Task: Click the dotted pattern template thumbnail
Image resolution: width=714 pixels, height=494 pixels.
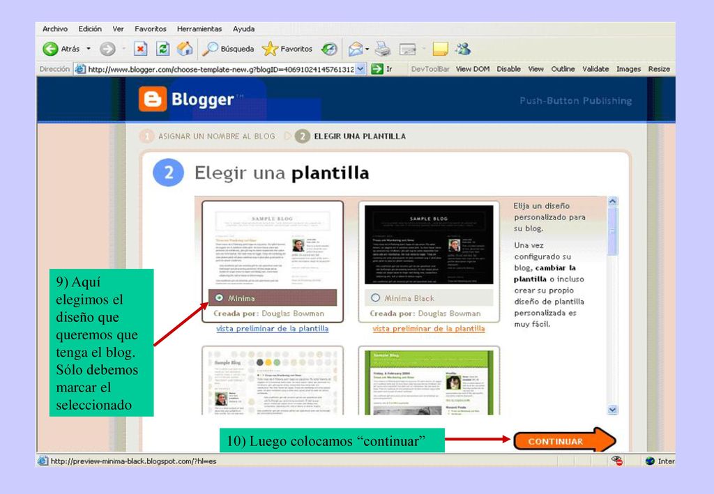Action: [273, 381]
